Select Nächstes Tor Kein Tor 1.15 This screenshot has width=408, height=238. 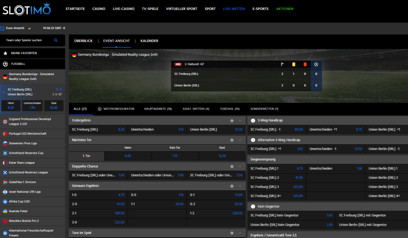(175, 156)
